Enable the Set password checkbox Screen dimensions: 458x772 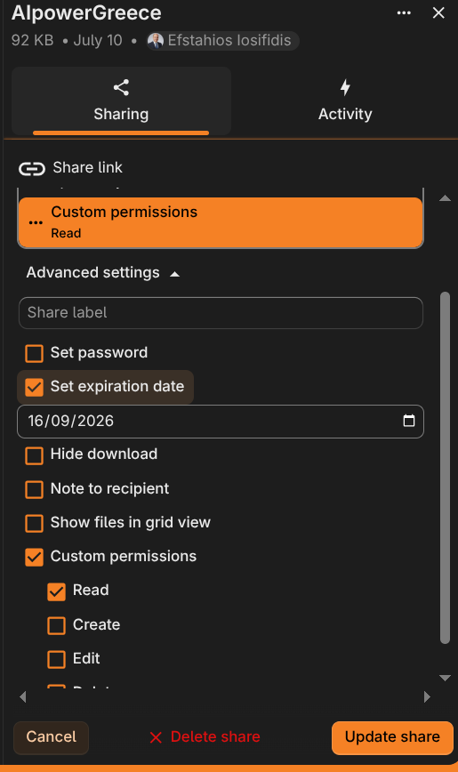[x=34, y=353]
